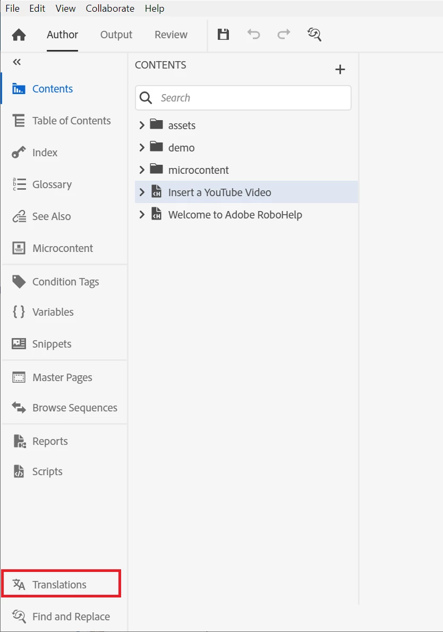Undo the last action

coord(254,34)
